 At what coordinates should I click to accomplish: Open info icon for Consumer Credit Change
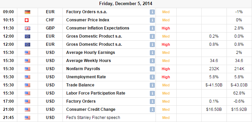tap(152, 110)
